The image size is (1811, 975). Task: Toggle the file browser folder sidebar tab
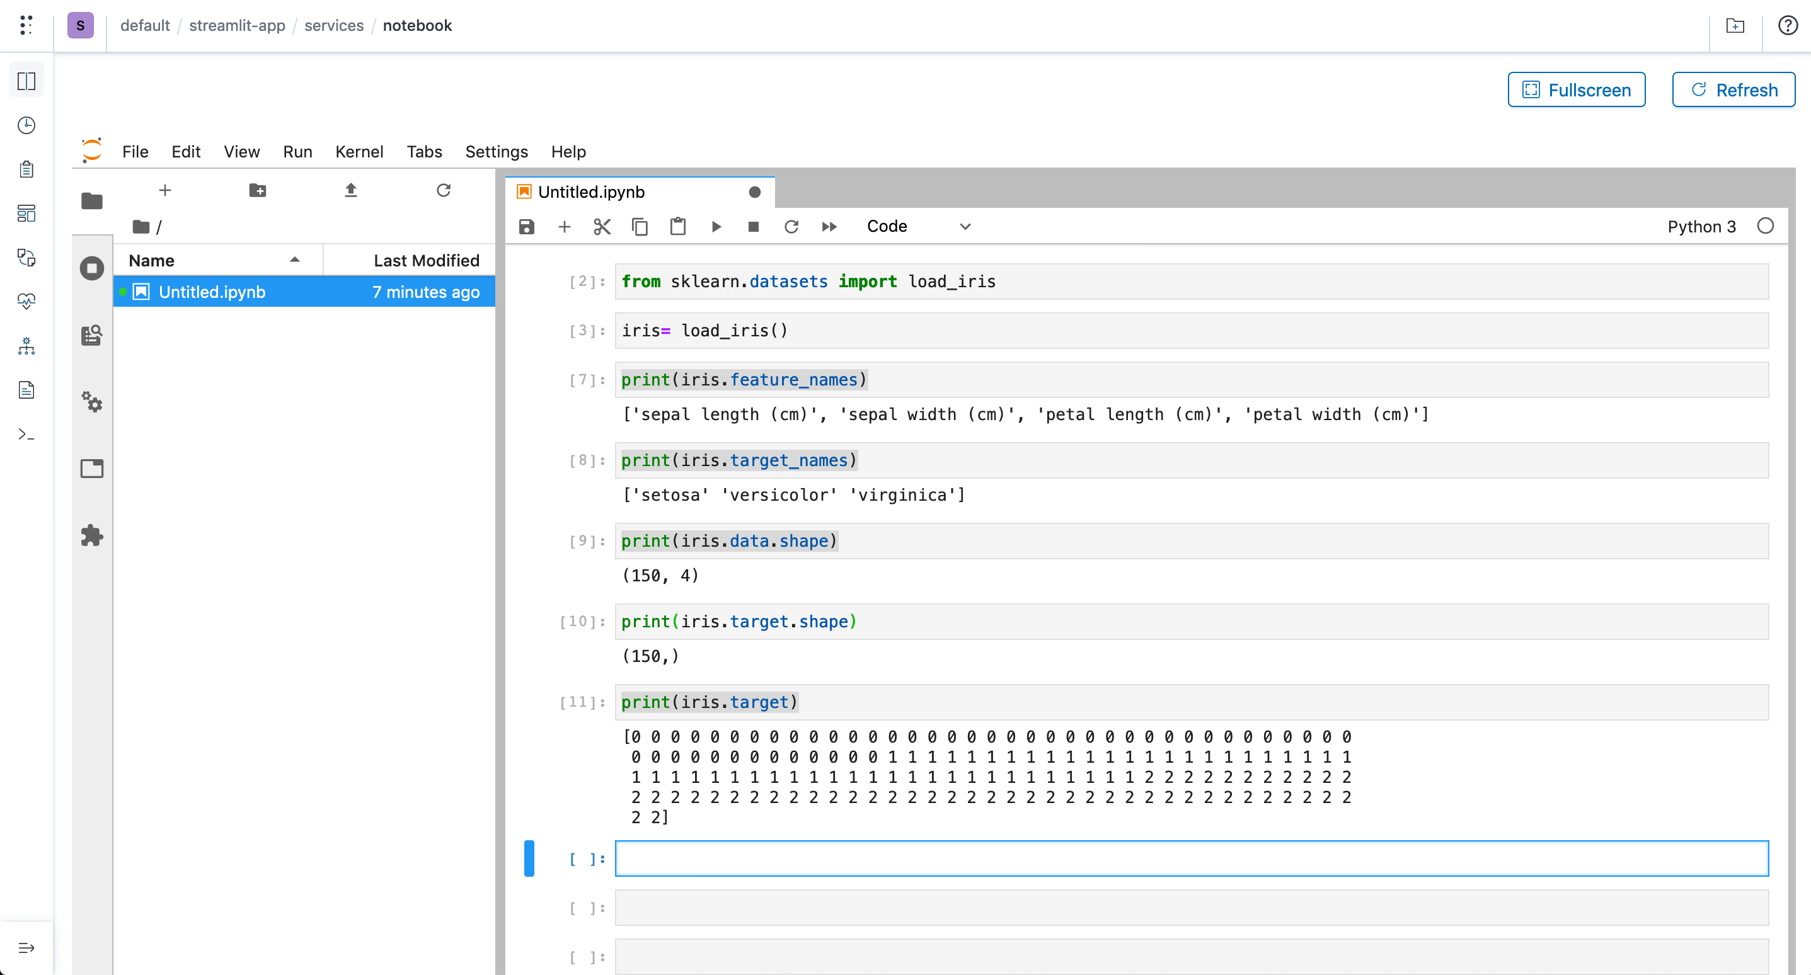tap(92, 201)
